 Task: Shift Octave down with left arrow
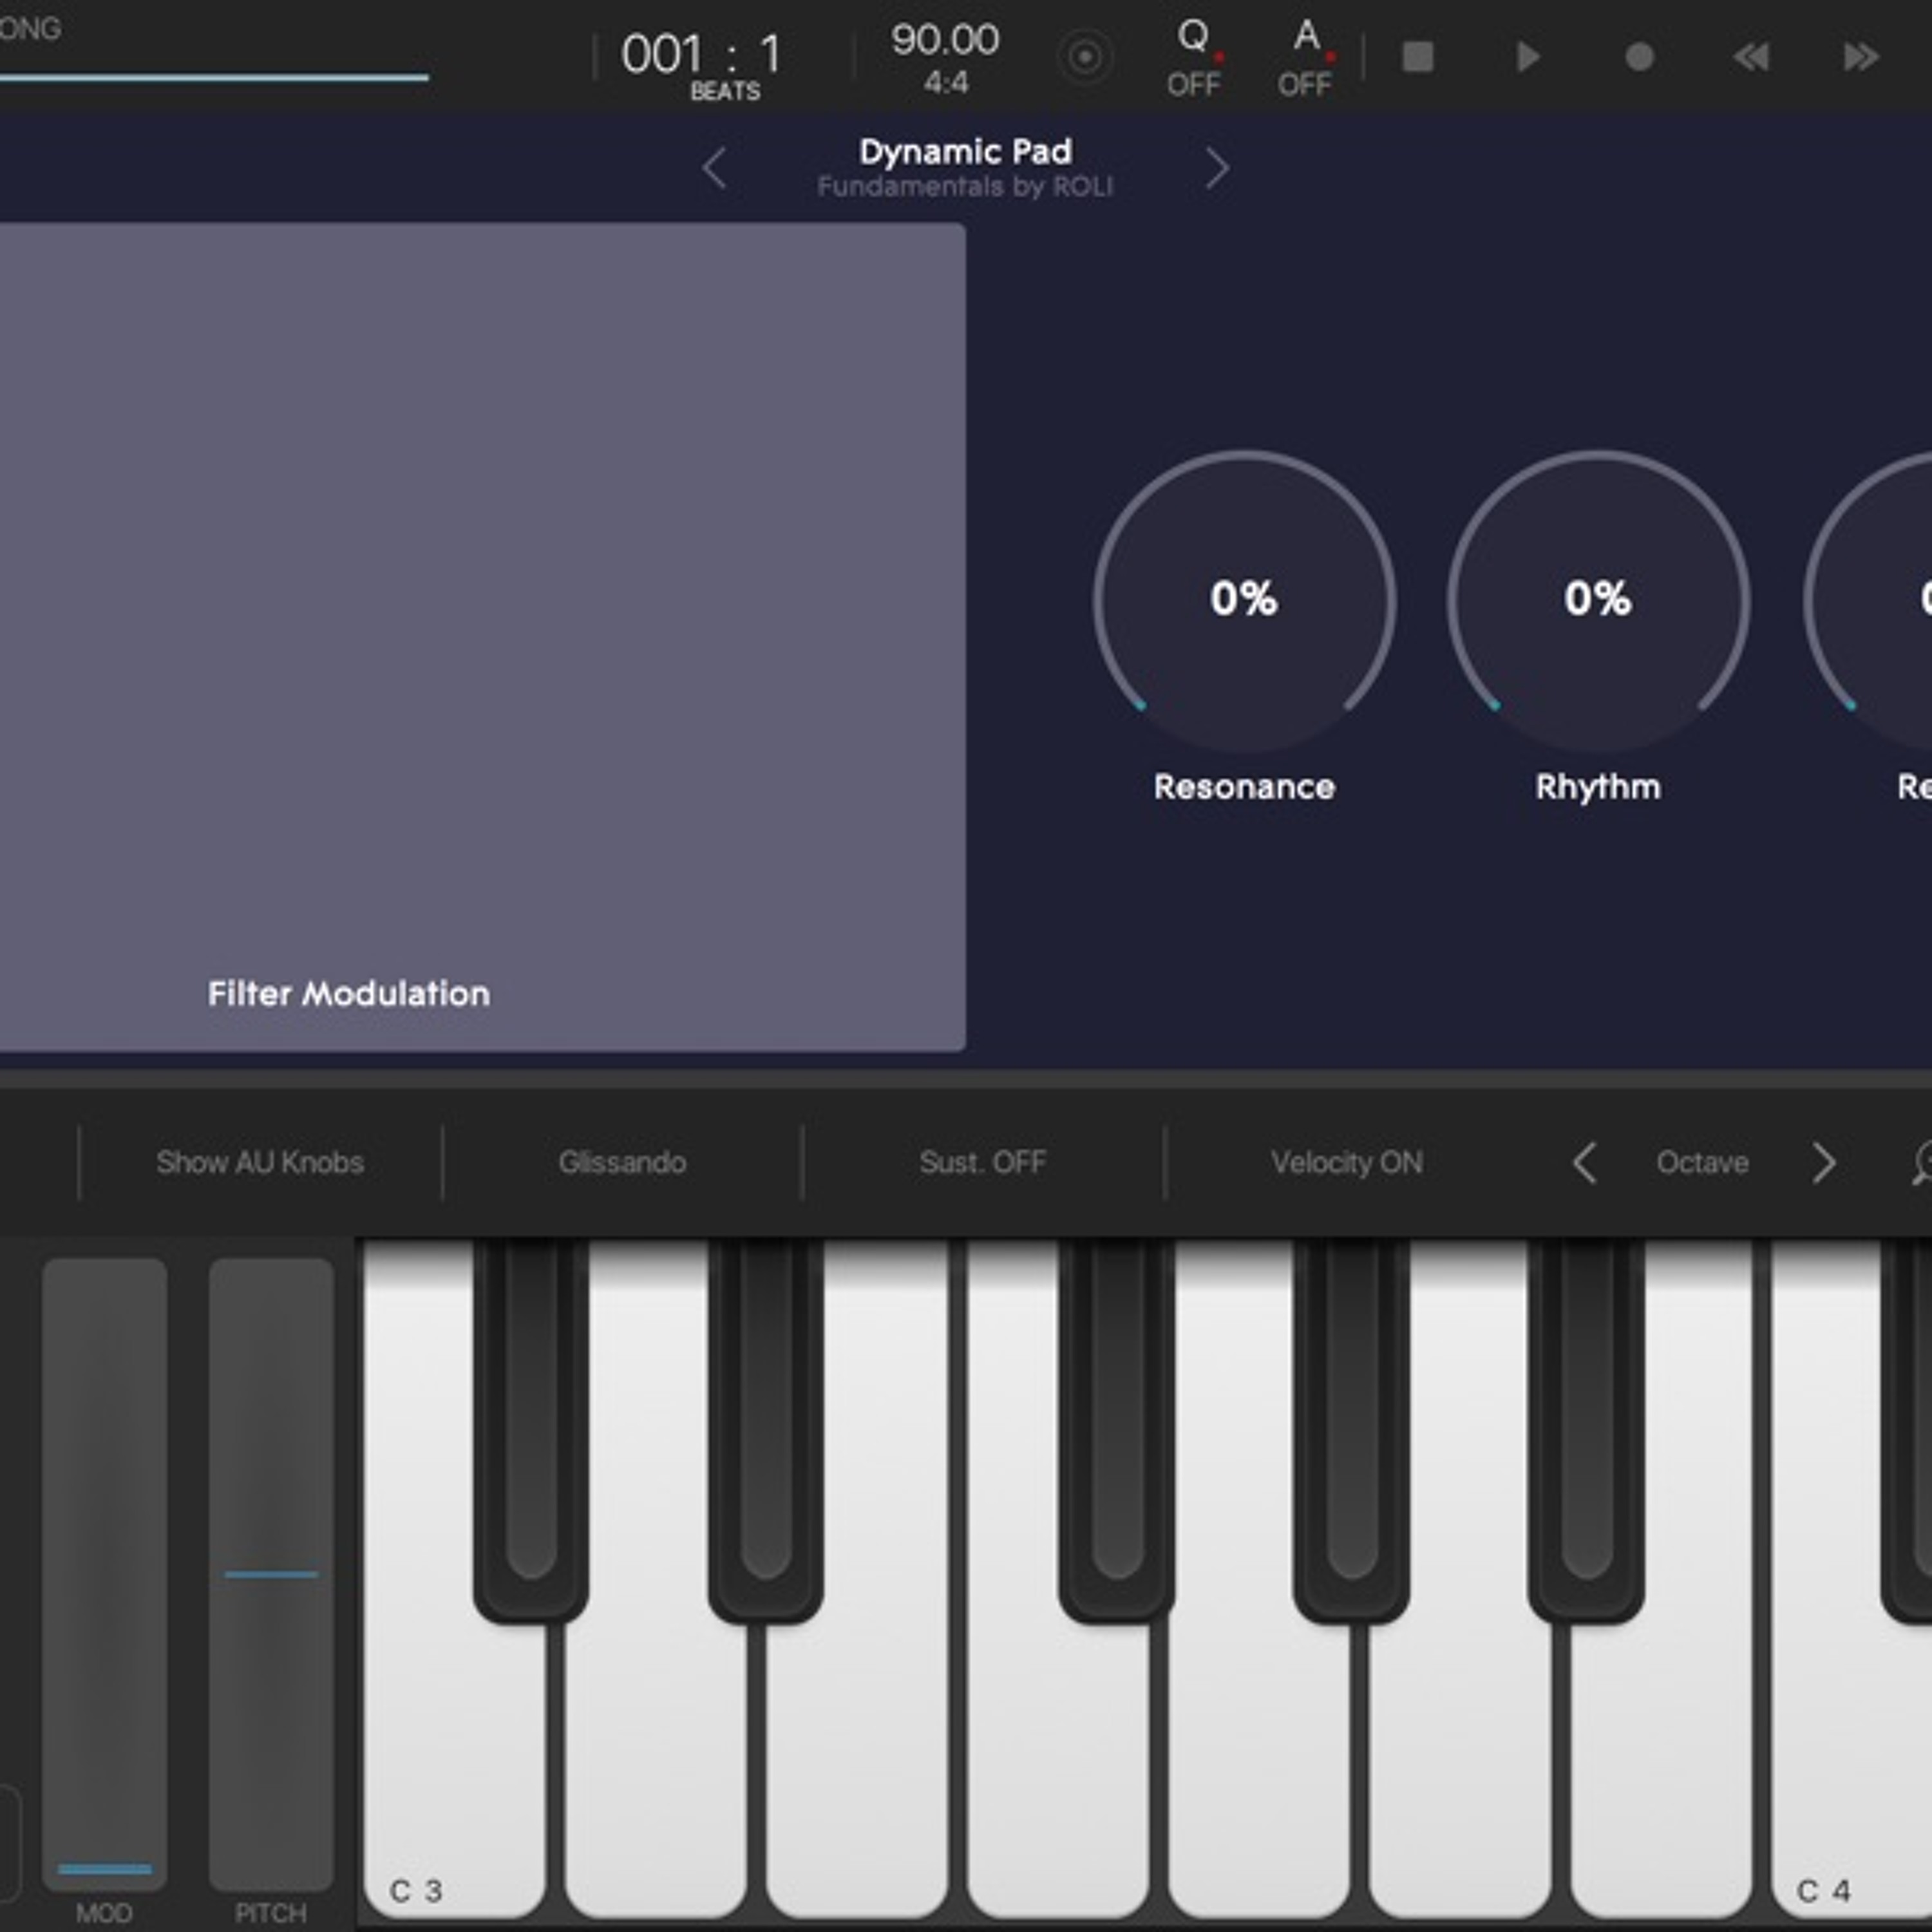(x=1584, y=1162)
